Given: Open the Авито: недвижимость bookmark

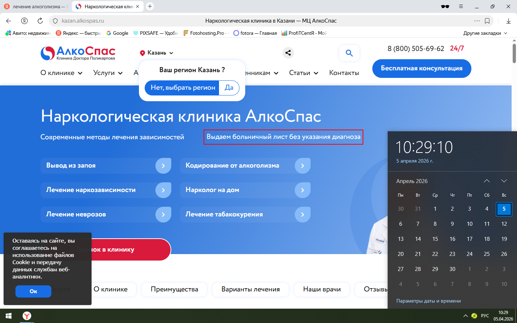Looking at the screenshot, I should [28, 33].
